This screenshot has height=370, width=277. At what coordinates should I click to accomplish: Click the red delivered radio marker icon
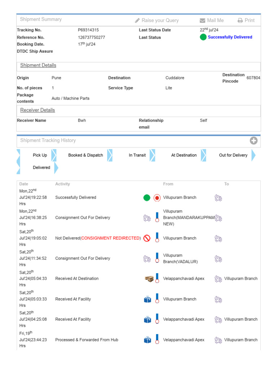[157, 198]
